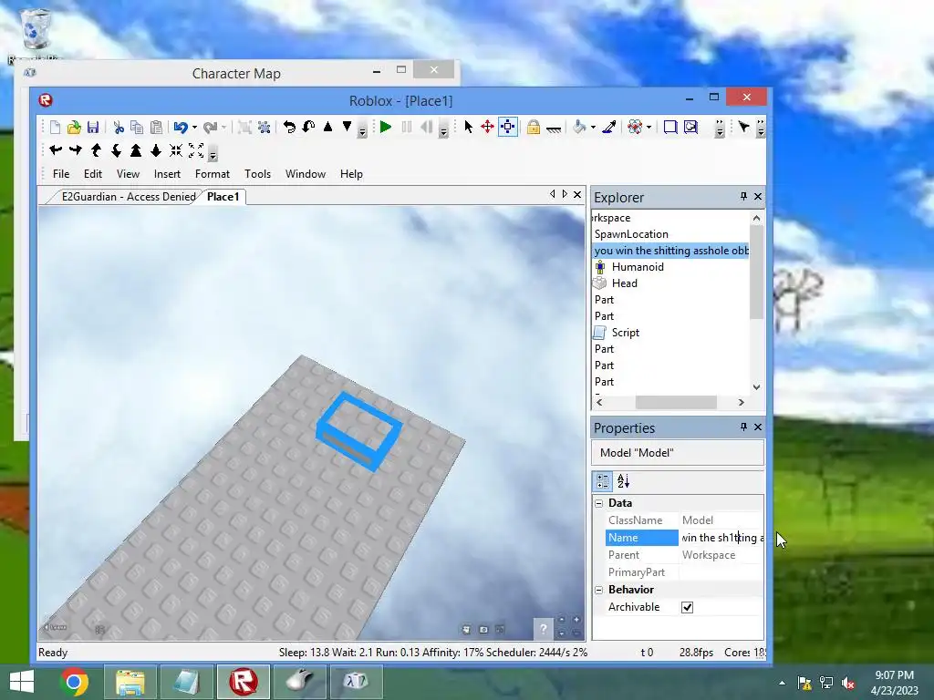This screenshot has width=934, height=700.
Task: Switch to the Place1 tab
Action: (223, 197)
